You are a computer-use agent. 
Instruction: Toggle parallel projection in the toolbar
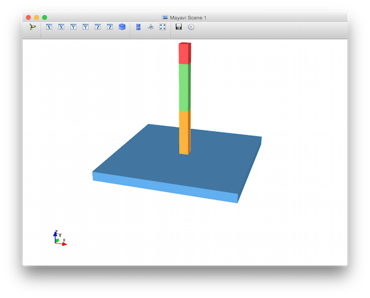pos(138,27)
